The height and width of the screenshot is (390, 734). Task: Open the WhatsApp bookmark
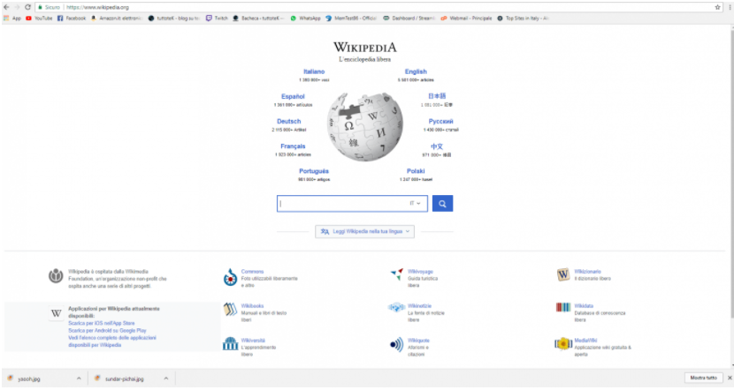point(305,19)
